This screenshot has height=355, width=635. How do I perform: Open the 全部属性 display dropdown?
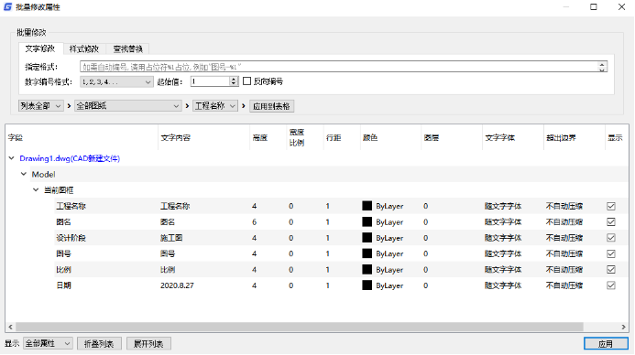[x=48, y=344]
